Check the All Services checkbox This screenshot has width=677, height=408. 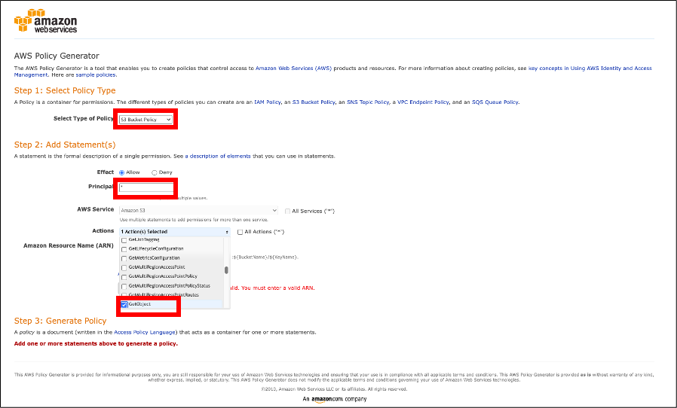click(x=287, y=212)
